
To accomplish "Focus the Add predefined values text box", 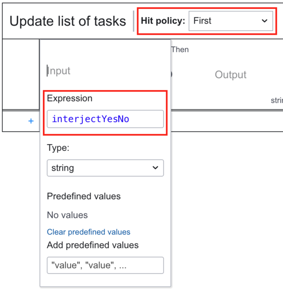I will [105, 265].
